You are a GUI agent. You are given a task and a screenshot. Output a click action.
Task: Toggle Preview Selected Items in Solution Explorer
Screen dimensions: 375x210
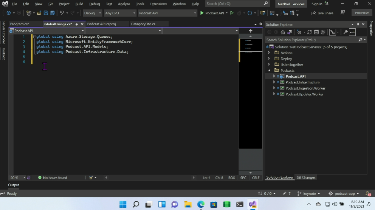(352, 32)
